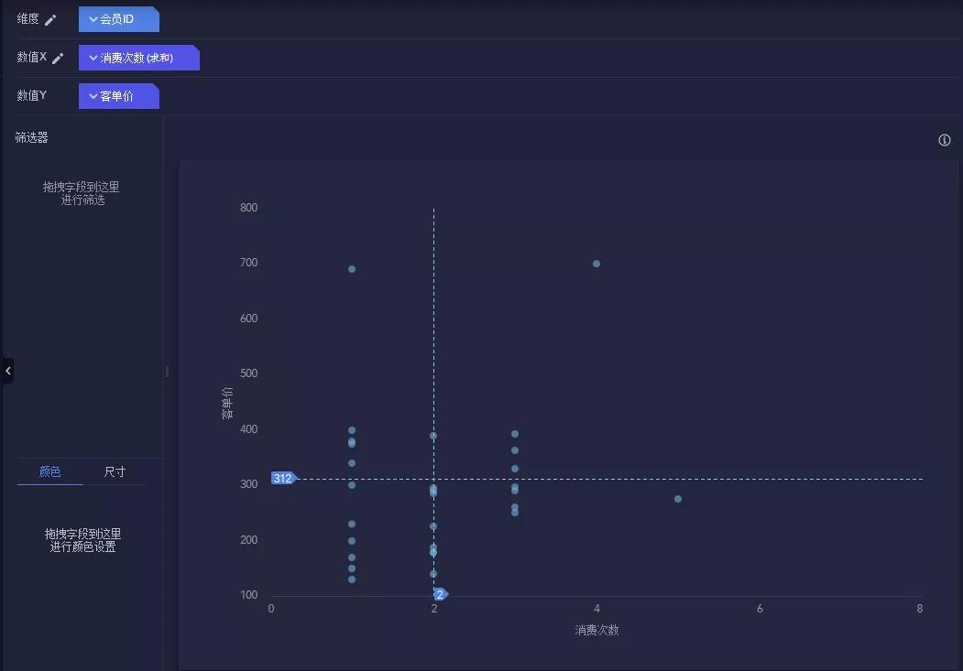Select the scatter point at x=5
The height and width of the screenshot is (671, 963).
[x=678, y=499]
